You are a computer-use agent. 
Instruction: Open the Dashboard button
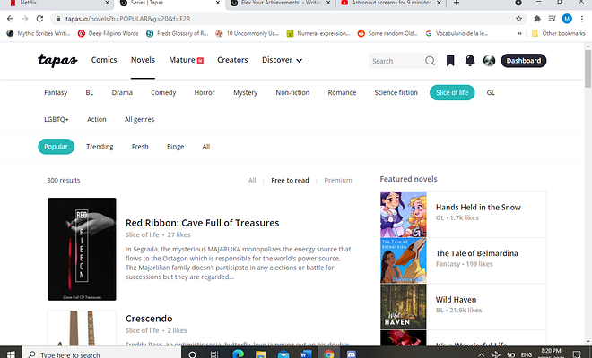524,61
